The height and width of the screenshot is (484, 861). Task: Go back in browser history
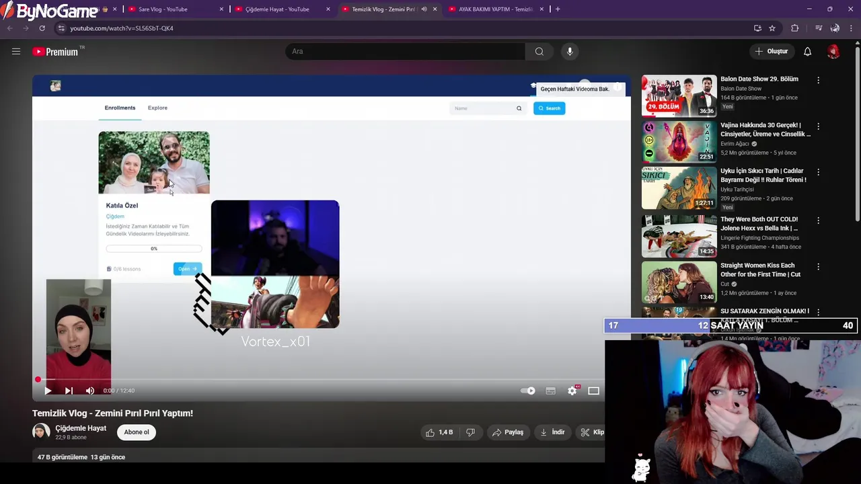click(x=9, y=28)
